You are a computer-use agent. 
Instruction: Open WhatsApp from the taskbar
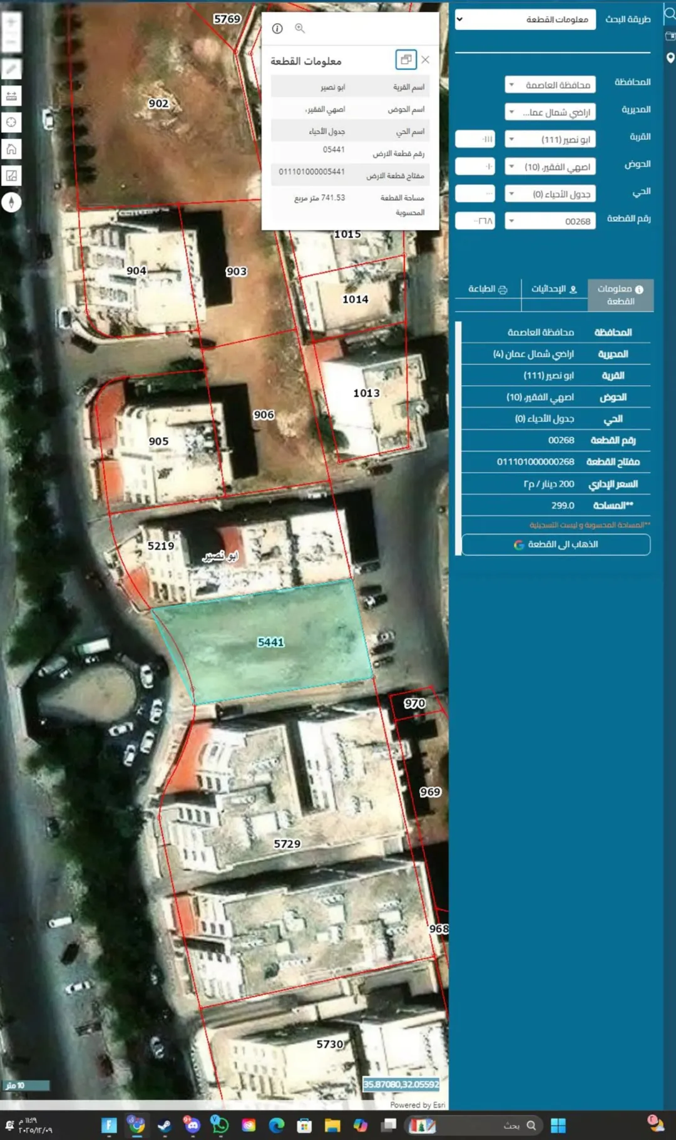click(x=220, y=1125)
